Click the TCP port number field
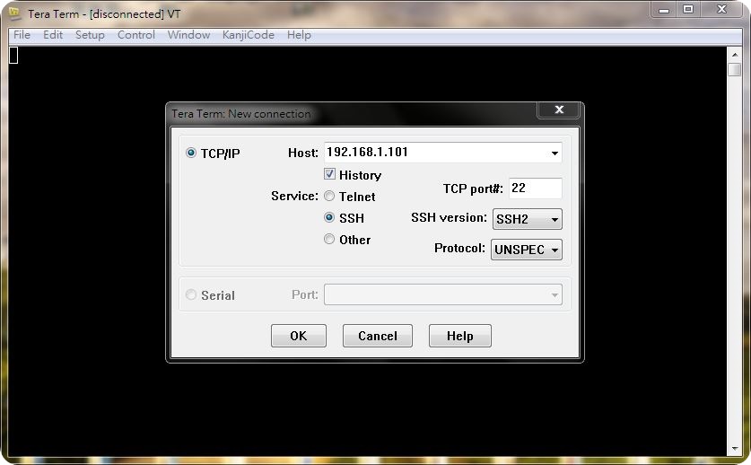This screenshot has height=465, width=751. coord(535,188)
